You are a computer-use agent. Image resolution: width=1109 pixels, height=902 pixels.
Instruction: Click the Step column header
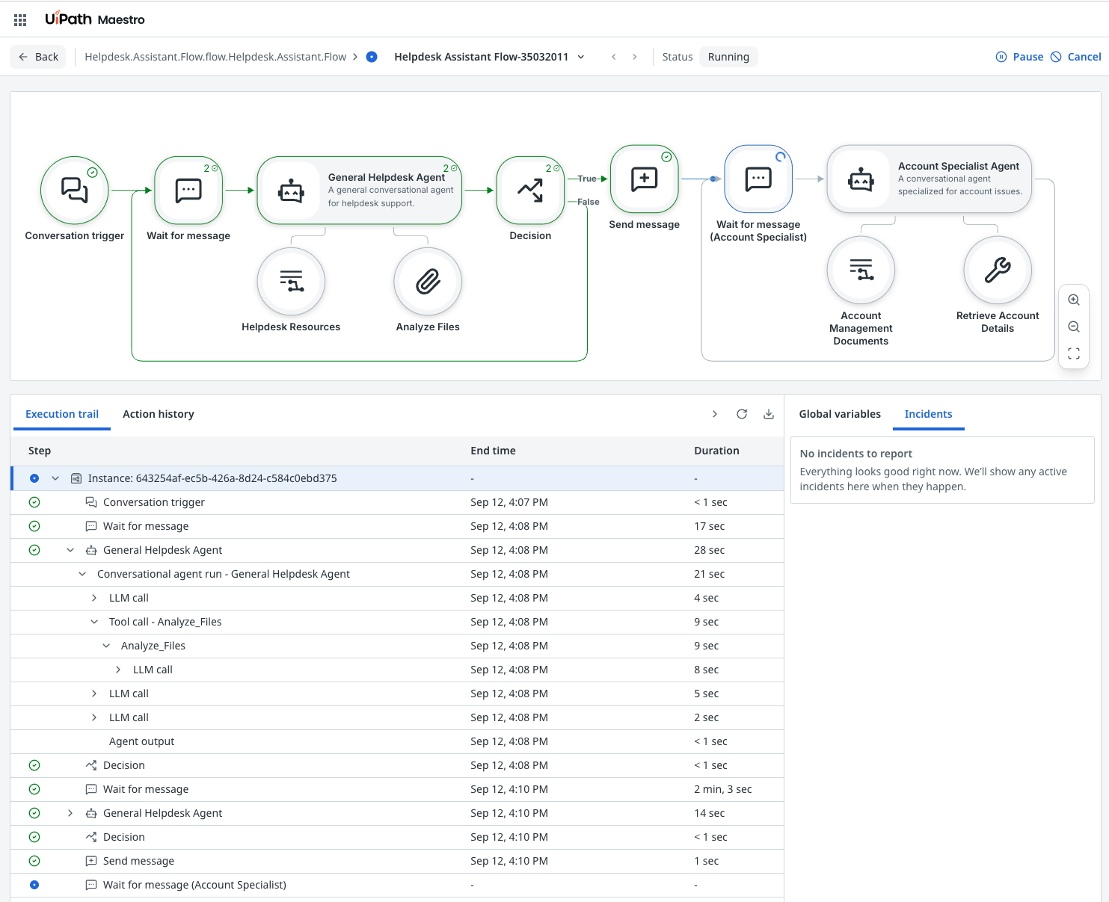[x=40, y=451]
